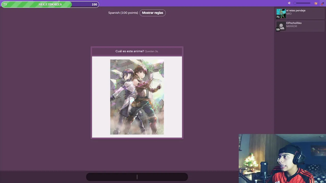Screen dimensions: 326x183
Task: Toggle the muted speaker icon
Action: (x=289, y=3)
